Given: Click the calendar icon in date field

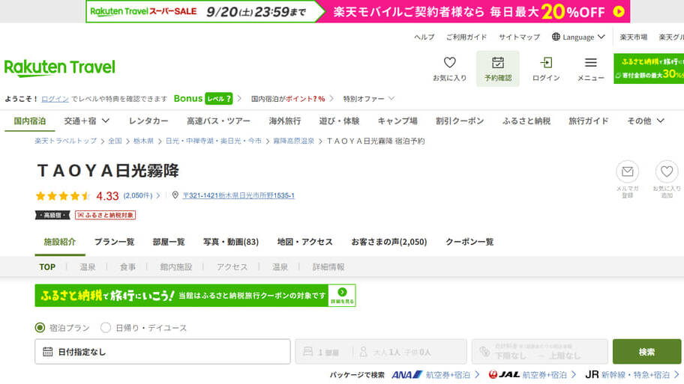Looking at the screenshot, I should pyautogui.click(x=47, y=352).
